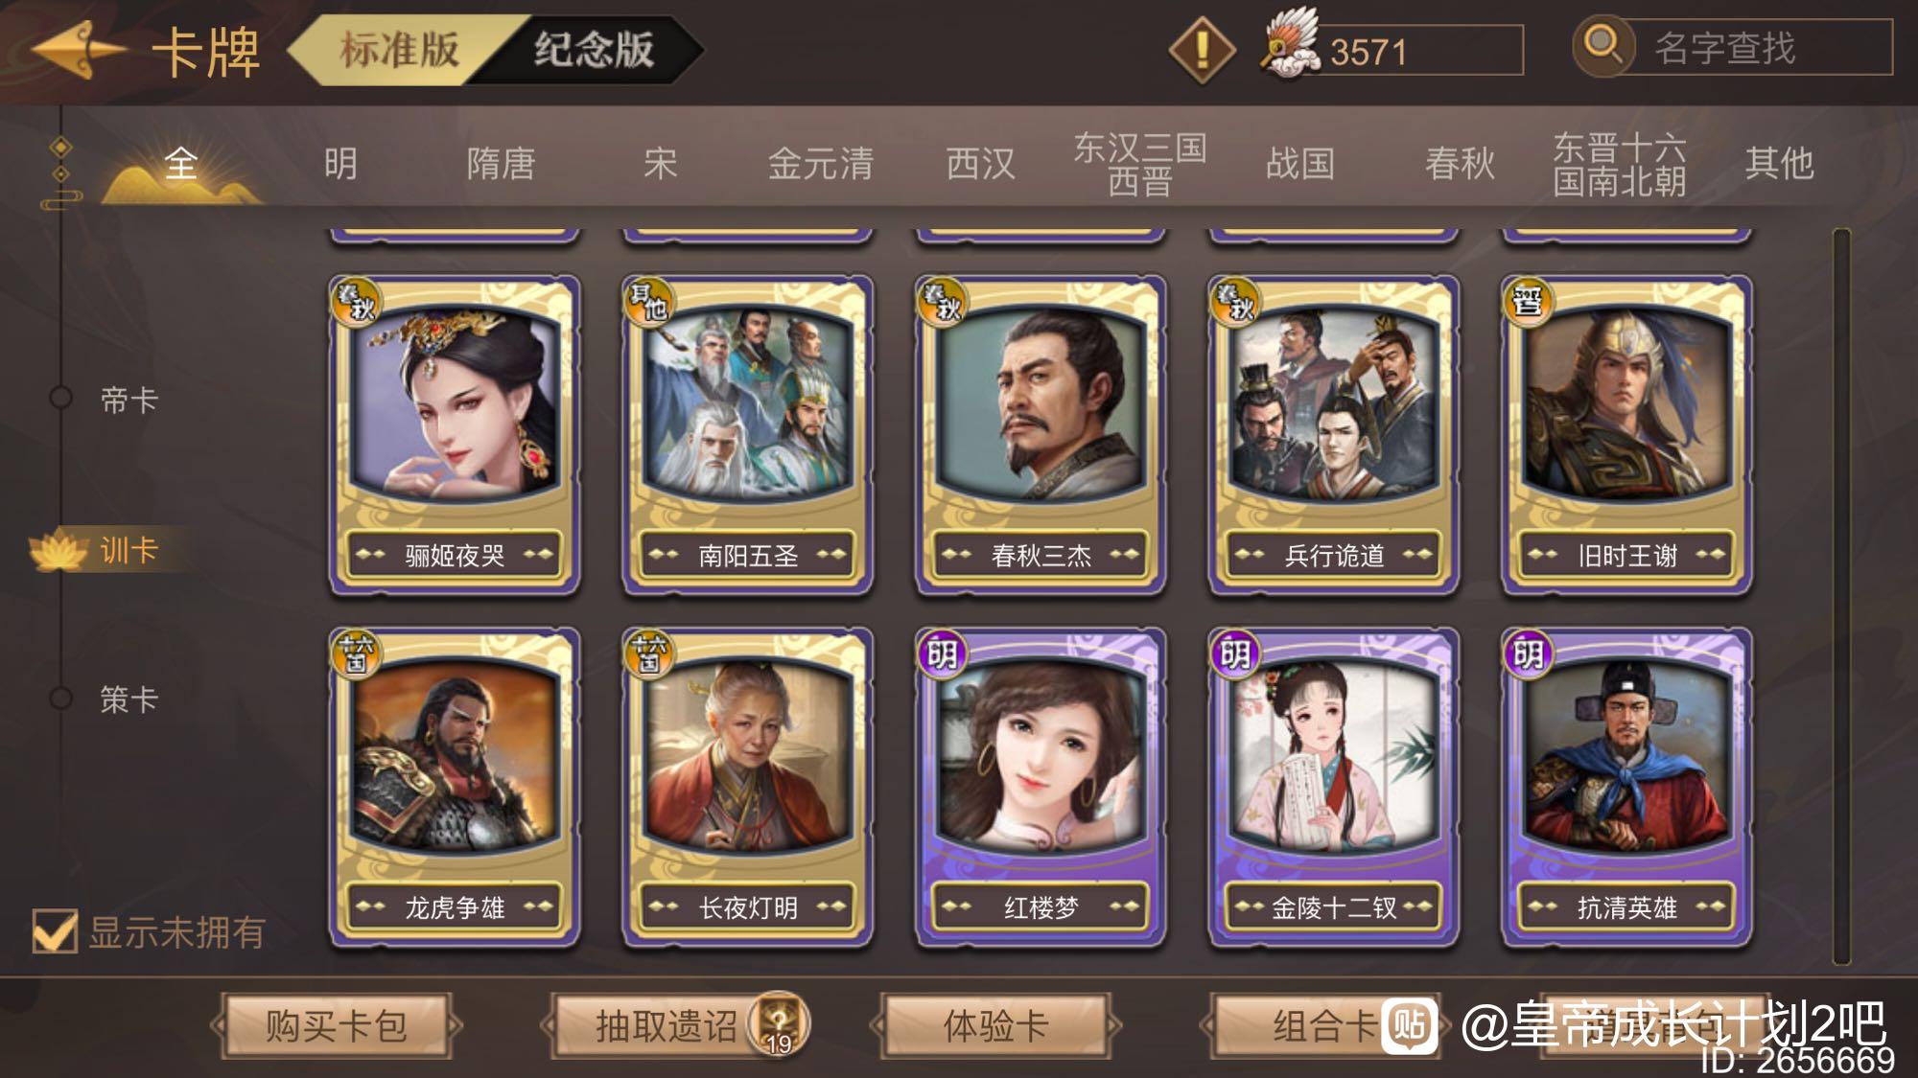Open the 东汉三国西晋 dynasty tab
Viewport: 1918px width, 1078px height.
[1140, 164]
